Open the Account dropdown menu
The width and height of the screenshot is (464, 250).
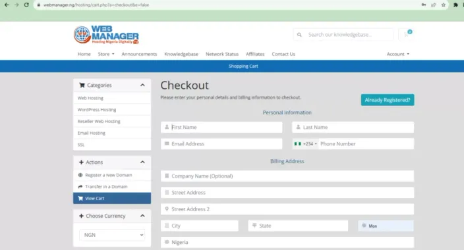click(397, 54)
